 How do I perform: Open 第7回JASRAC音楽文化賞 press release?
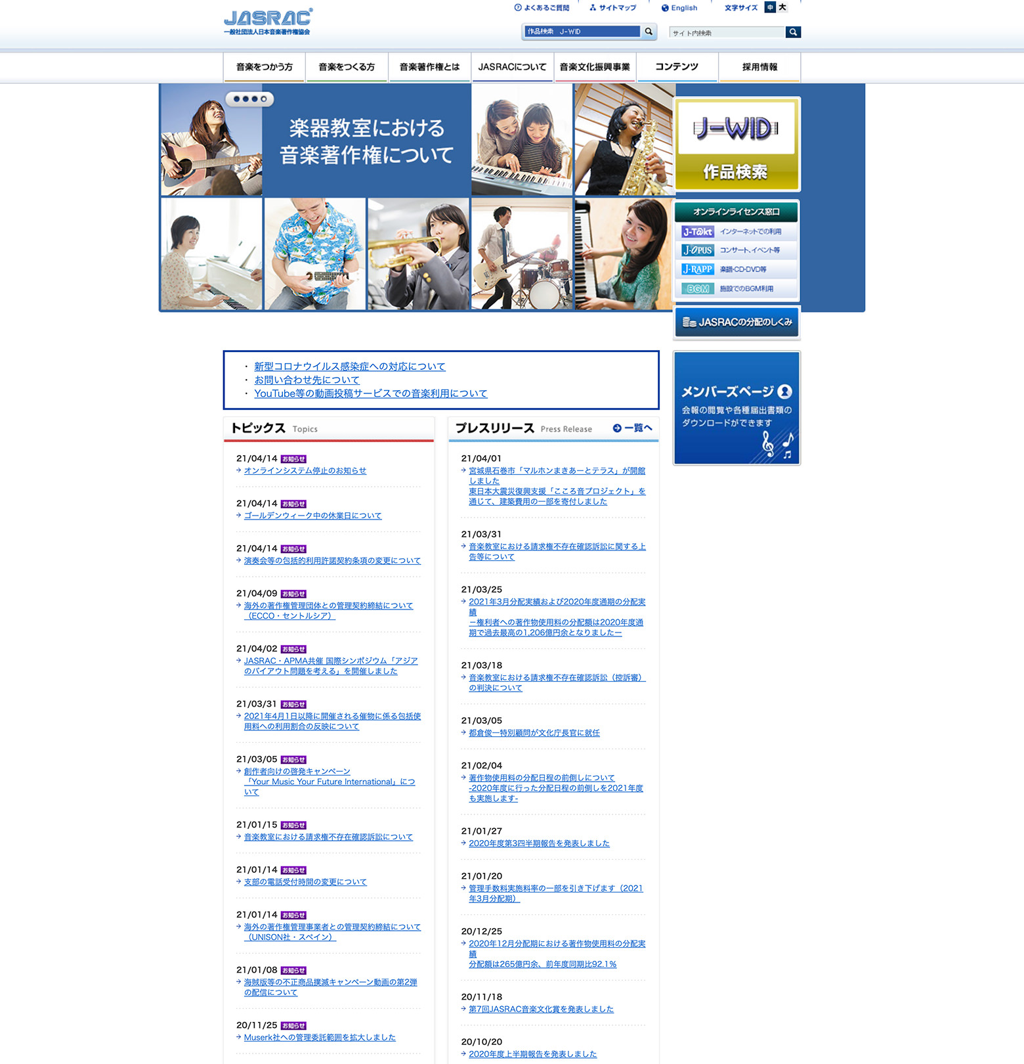(541, 1009)
